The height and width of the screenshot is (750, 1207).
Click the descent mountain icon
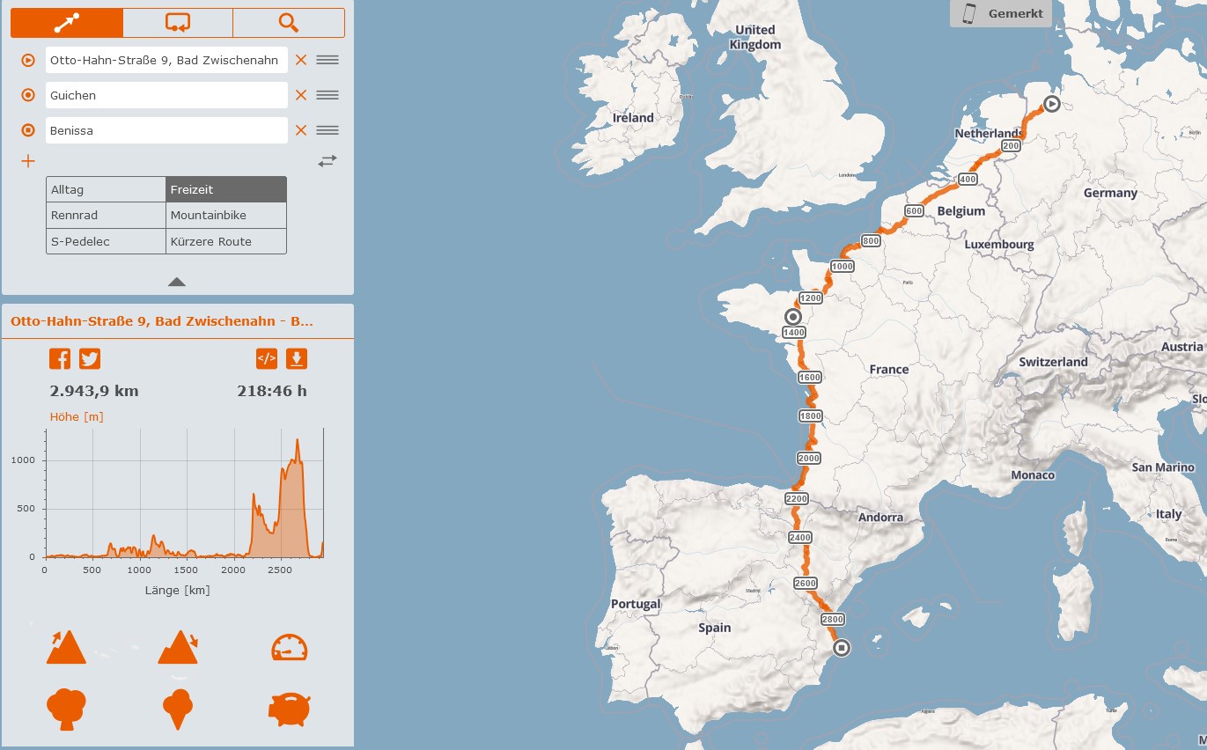click(178, 647)
